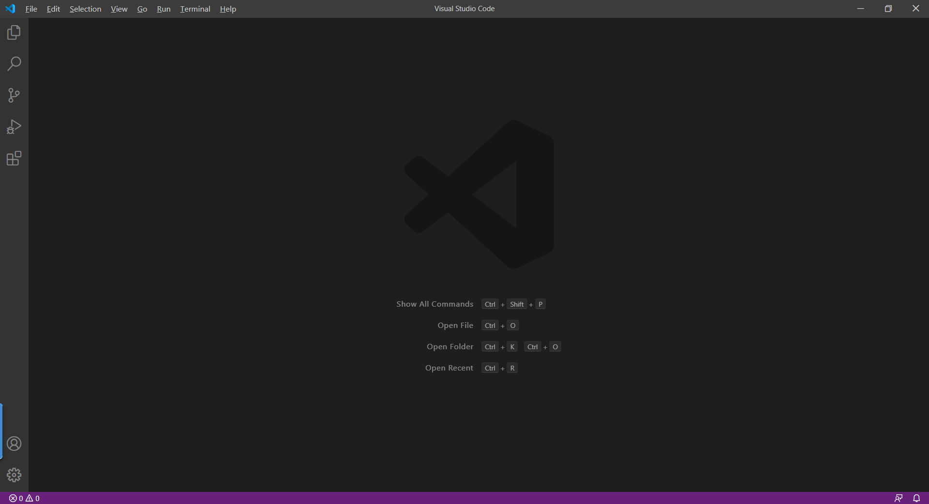
Task: Open the Terminal menu
Action: [195, 9]
